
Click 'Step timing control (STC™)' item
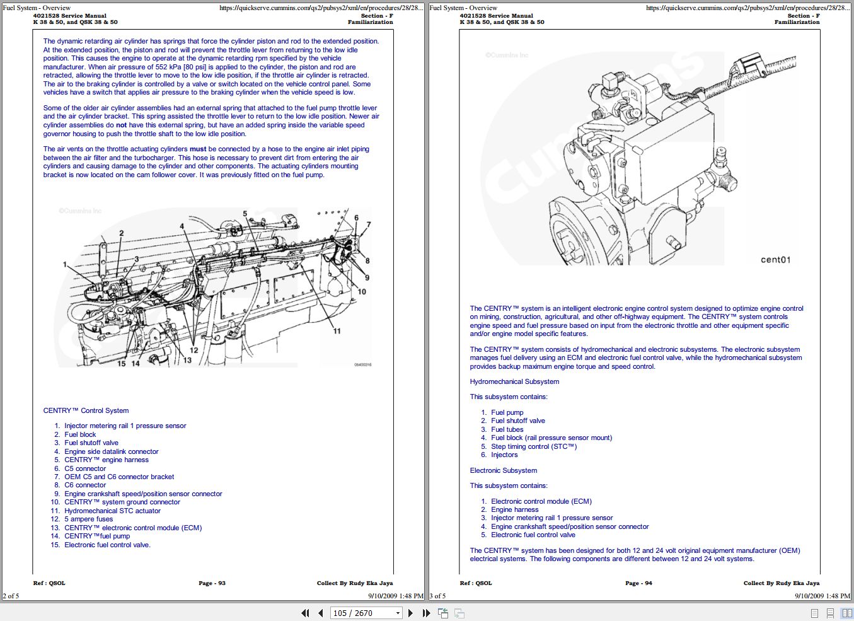click(534, 446)
